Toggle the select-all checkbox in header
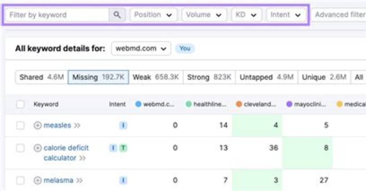This screenshot has width=366, height=191. [20, 104]
